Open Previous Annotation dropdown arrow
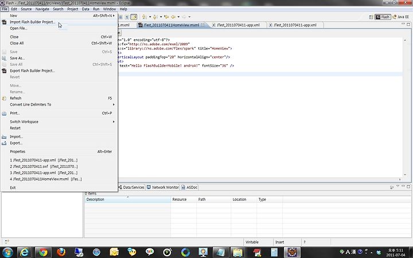The height and width of the screenshot is (258, 413). pos(161,17)
